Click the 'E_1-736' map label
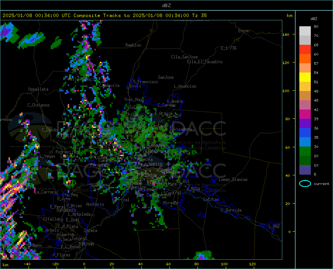 [229, 48]
